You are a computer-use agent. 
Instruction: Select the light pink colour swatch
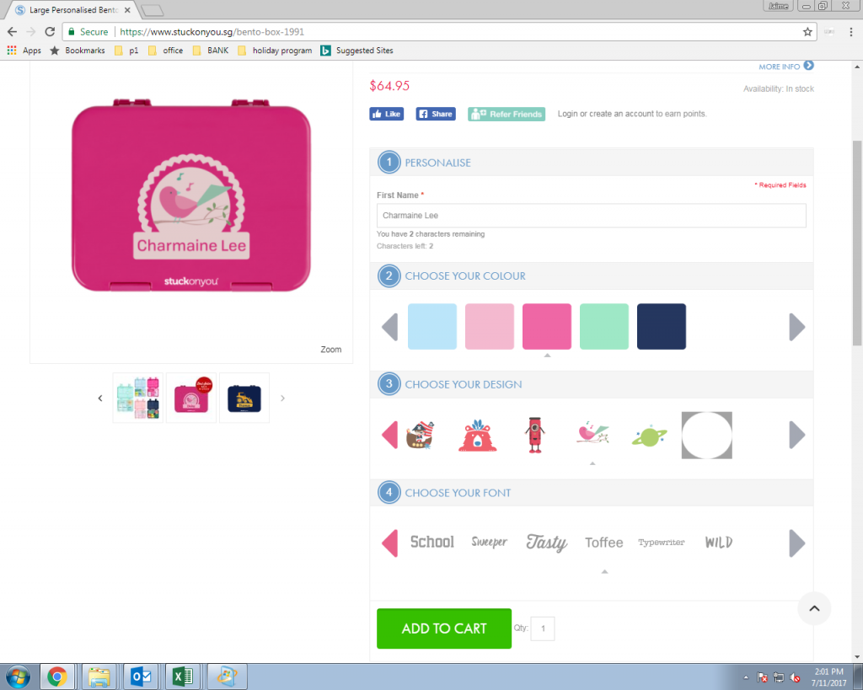[x=490, y=326]
